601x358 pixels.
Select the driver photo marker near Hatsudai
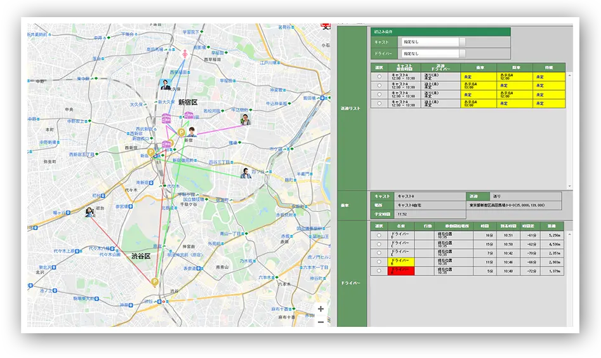click(x=89, y=212)
